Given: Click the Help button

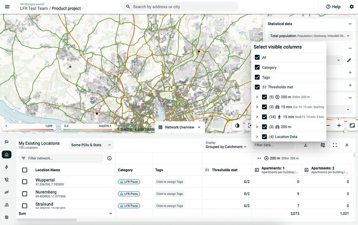Looking at the screenshot, I should pos(333,7).
